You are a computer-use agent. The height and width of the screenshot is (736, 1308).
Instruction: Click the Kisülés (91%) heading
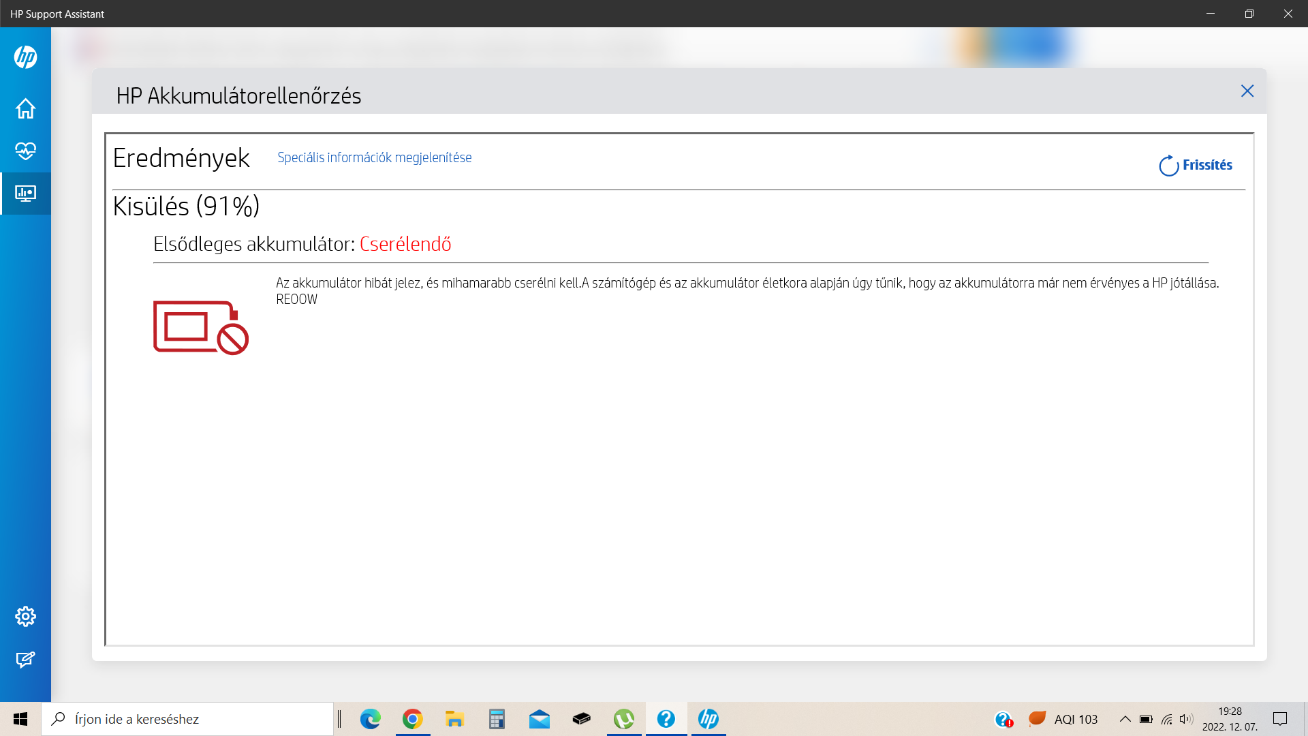tap(186, 206)
